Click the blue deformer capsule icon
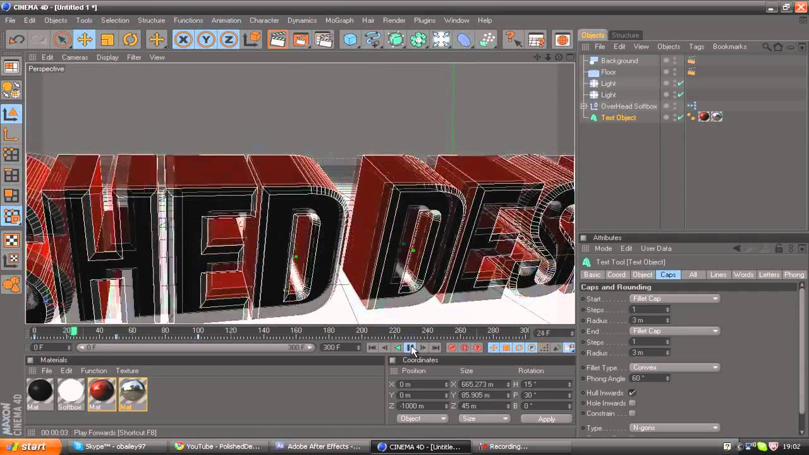 pos(464,40)
